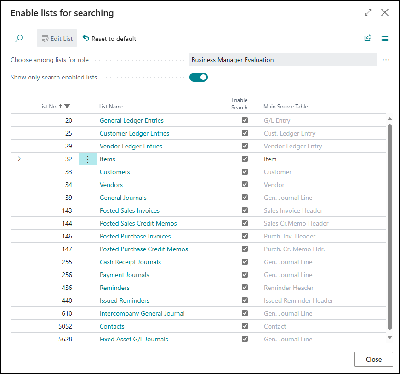The height and width of the screenshot is (374, 400).
Task: Uncheck Enable Search for Intercompany General Journal
Action: click(x=245, y=313)
